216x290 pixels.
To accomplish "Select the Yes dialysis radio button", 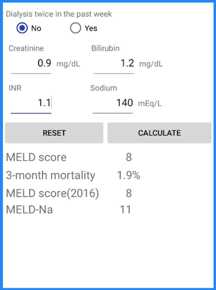I will tap(76, 28).
